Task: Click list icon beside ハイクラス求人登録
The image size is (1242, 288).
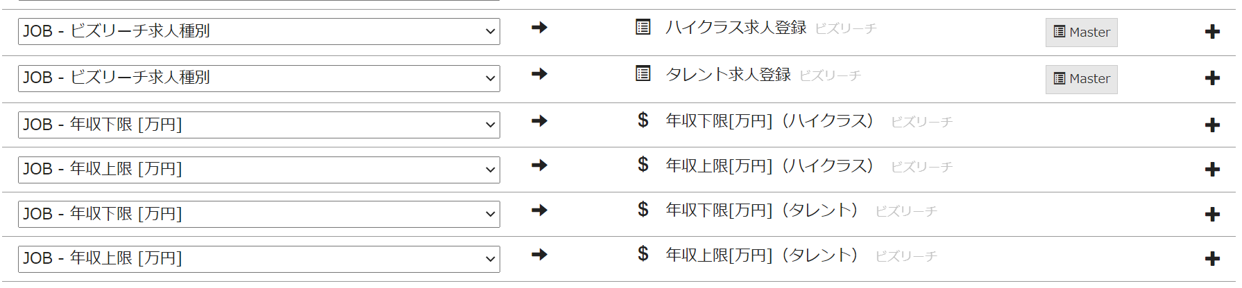Action: click(643, 28)
